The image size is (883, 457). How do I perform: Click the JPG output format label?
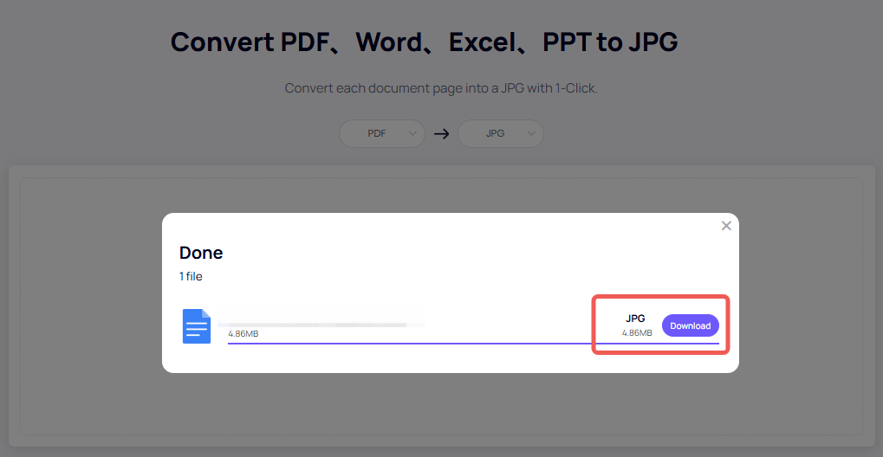635,319
